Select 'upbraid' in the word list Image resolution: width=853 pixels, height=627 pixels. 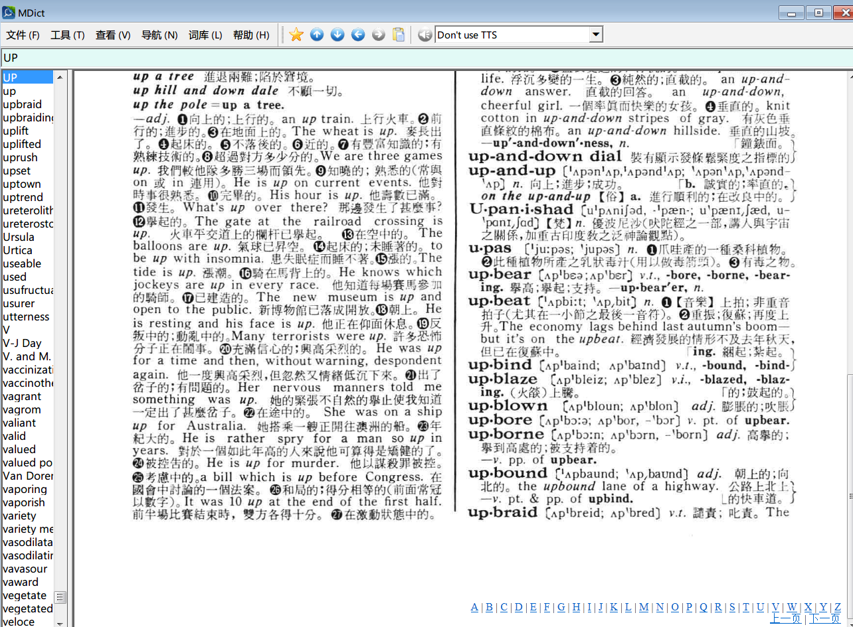coord(22,104)
